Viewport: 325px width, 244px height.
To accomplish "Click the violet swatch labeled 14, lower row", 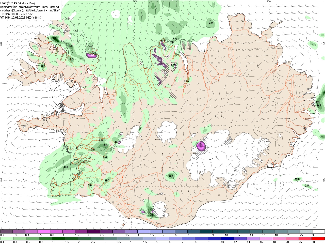I will click(253, 238).
